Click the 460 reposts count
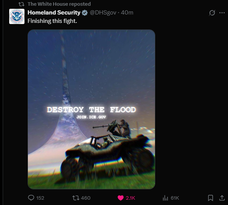 pyautogui.click(x=86, y=198)
